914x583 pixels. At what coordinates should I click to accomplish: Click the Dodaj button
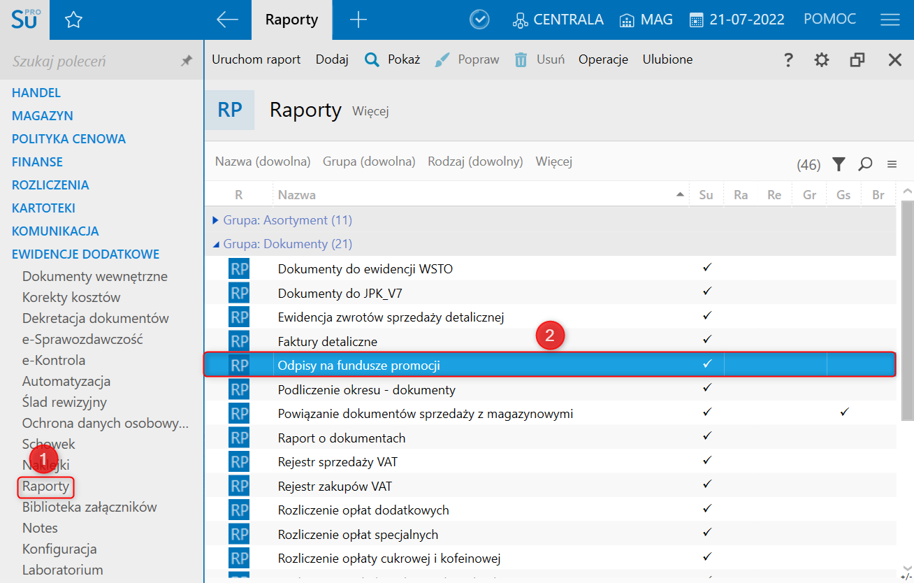332,59
